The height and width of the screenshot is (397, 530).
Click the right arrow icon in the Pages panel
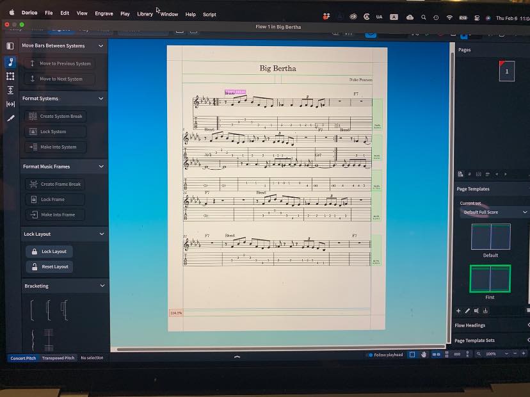click(x=505, y=174)
